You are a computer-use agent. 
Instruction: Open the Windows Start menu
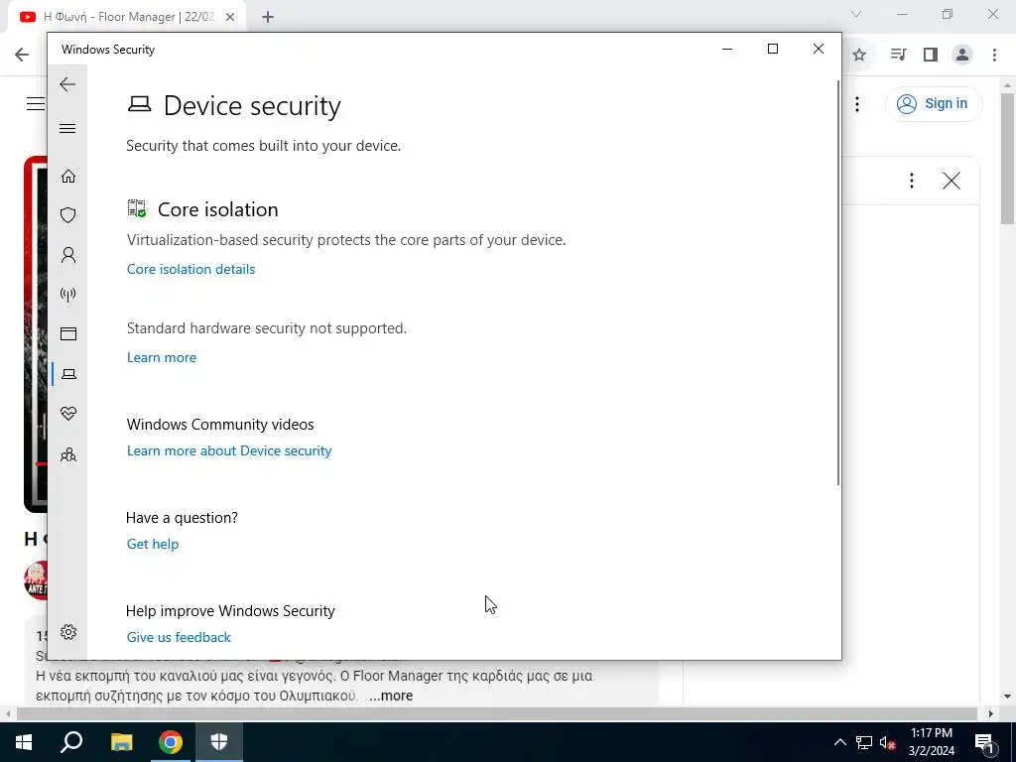coord(24,742)
